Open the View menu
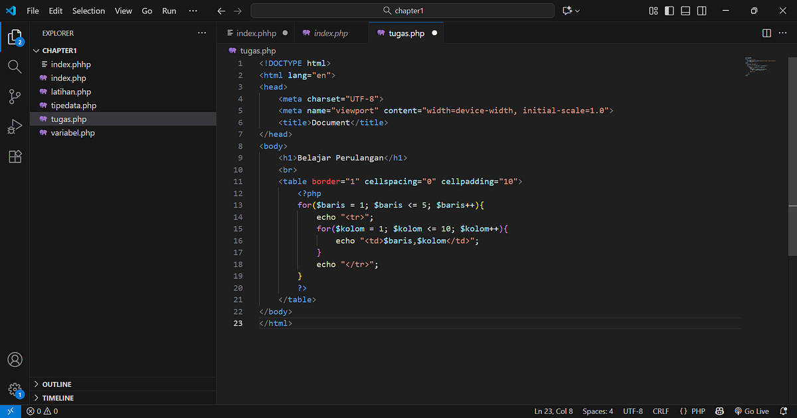797x418 pixels. click(x=124, y=11)
